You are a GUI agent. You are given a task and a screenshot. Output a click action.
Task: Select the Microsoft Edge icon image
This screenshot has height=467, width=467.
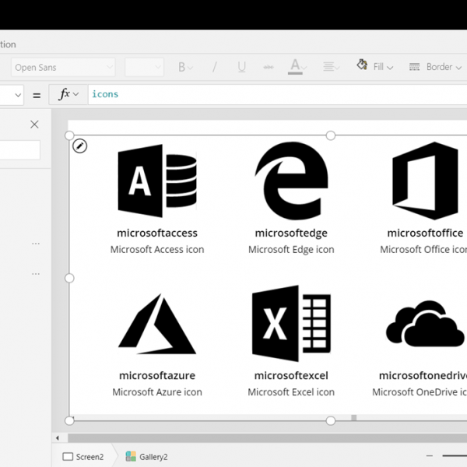coord(291,181)
